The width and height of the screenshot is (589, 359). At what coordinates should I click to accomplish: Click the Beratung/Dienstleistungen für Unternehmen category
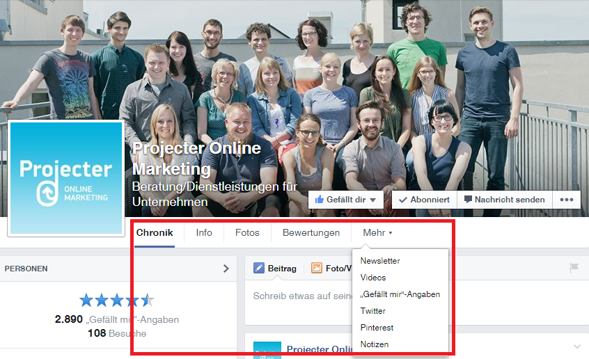[x=214, y=194]
